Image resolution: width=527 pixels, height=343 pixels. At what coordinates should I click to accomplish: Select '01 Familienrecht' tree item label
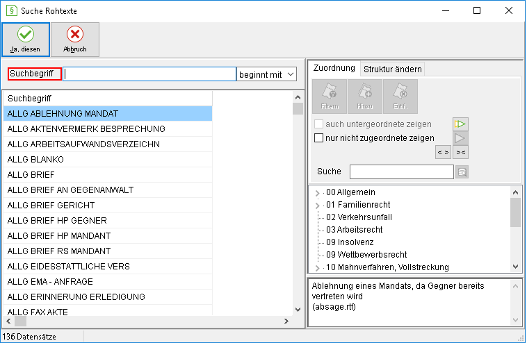358,205
